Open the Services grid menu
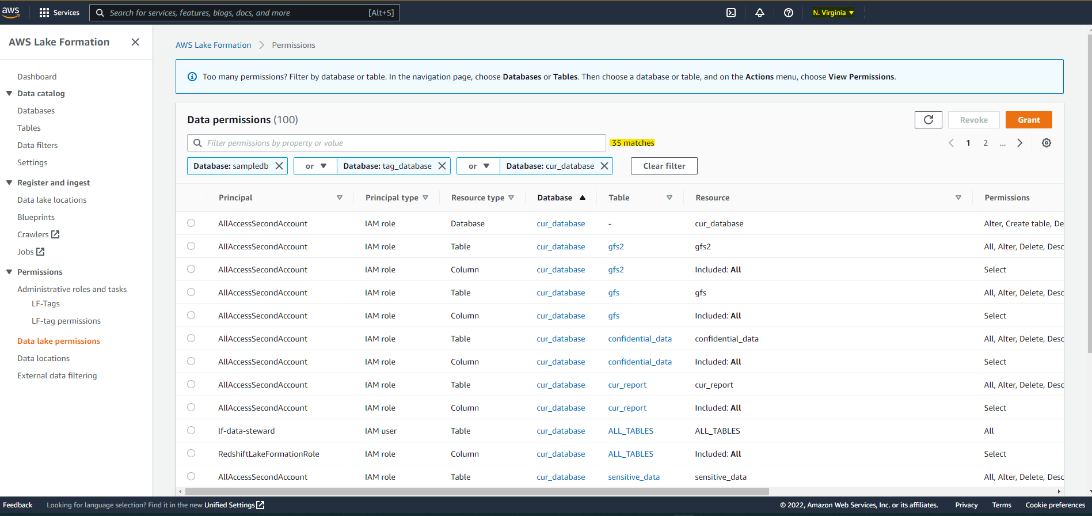The image size is (1092, 516). (59, 13)
